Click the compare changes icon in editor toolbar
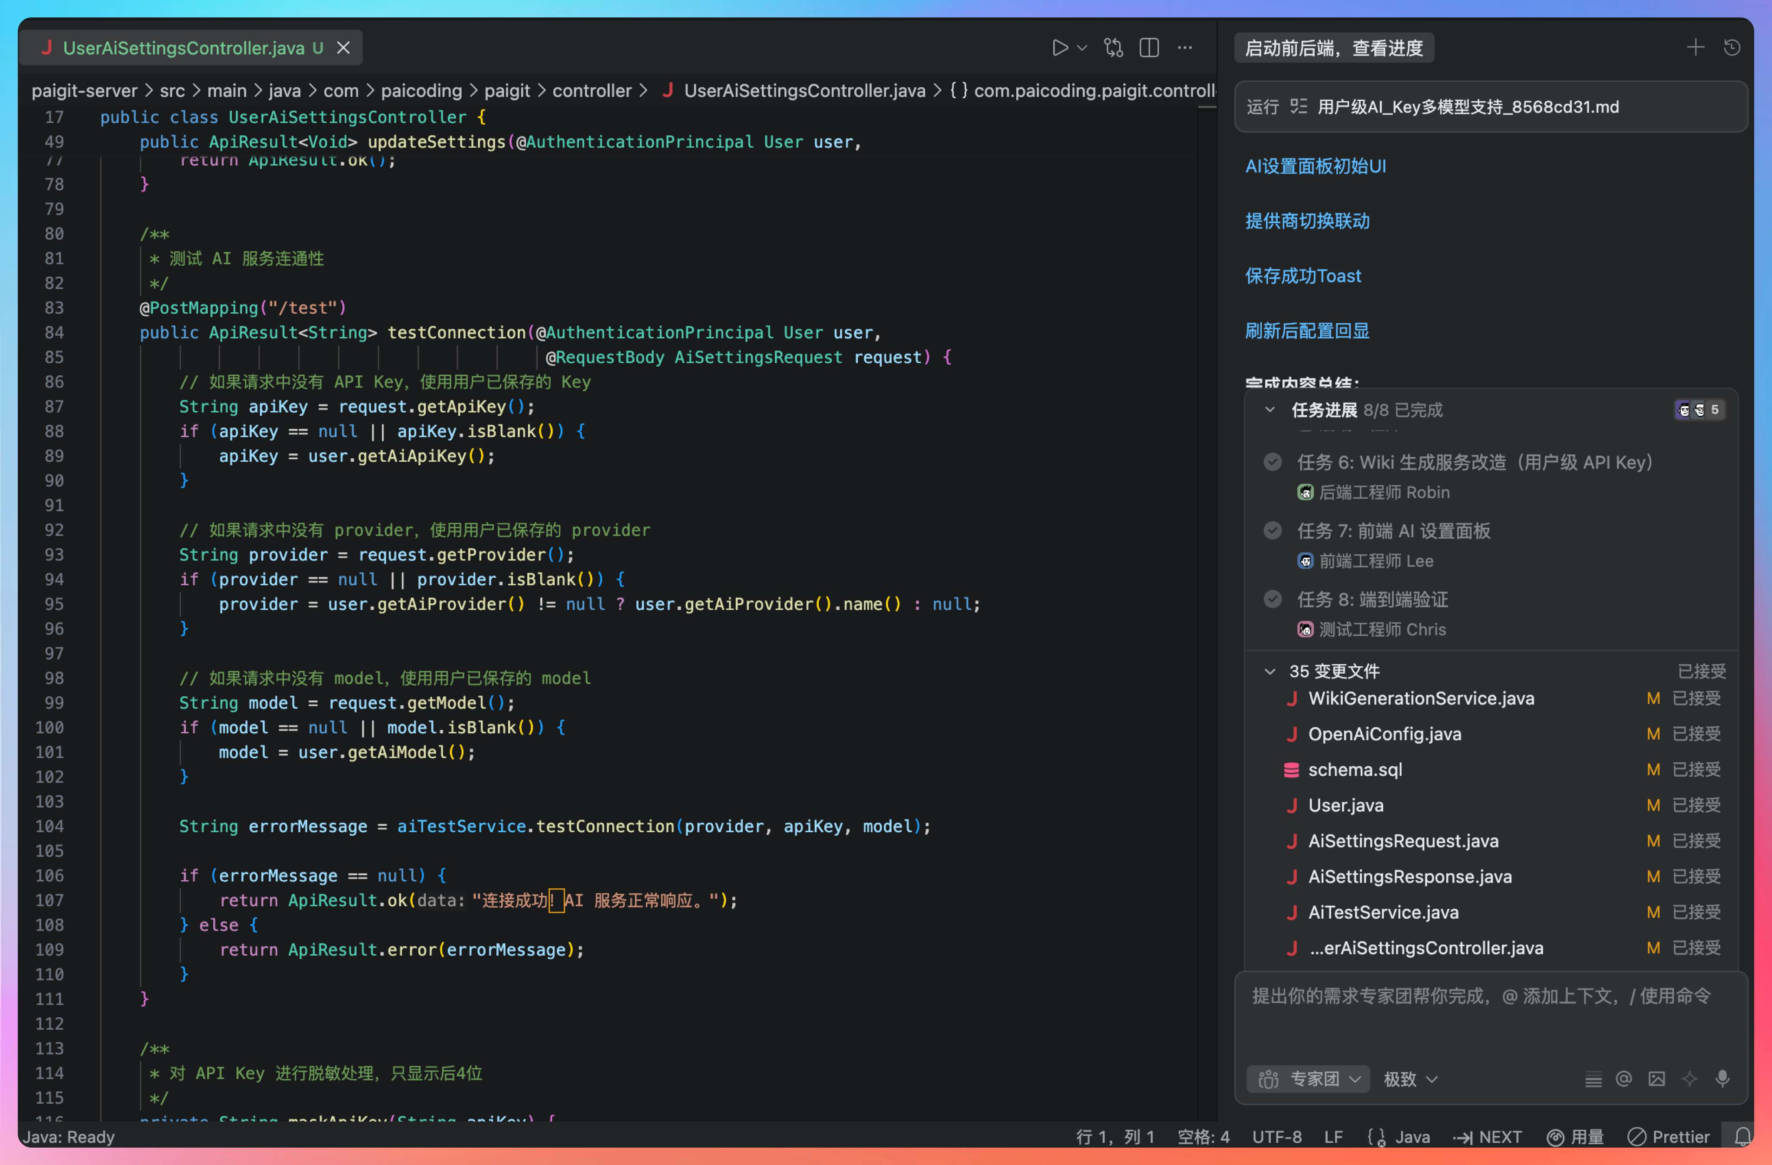The width and height of the screenshot is (1772, 1165). pyautogui.click(x=1113, y=48)
